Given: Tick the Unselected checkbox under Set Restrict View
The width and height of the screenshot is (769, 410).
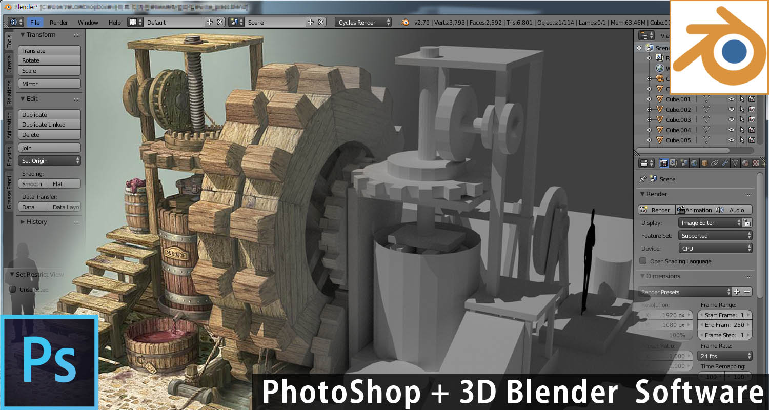Looking at the screenshot, I should [13, 290].
